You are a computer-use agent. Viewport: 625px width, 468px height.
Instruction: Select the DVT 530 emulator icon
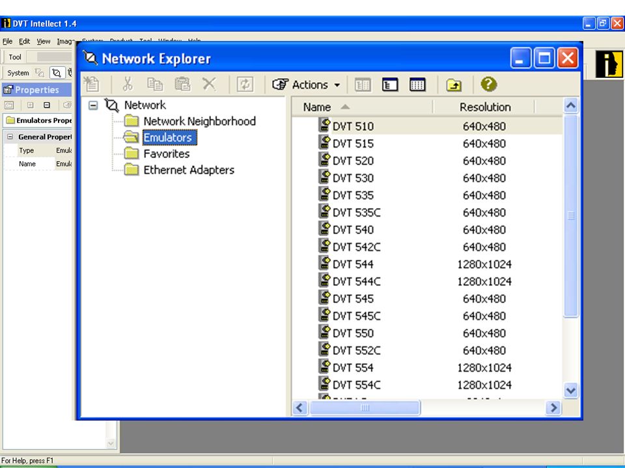(325, 177)
